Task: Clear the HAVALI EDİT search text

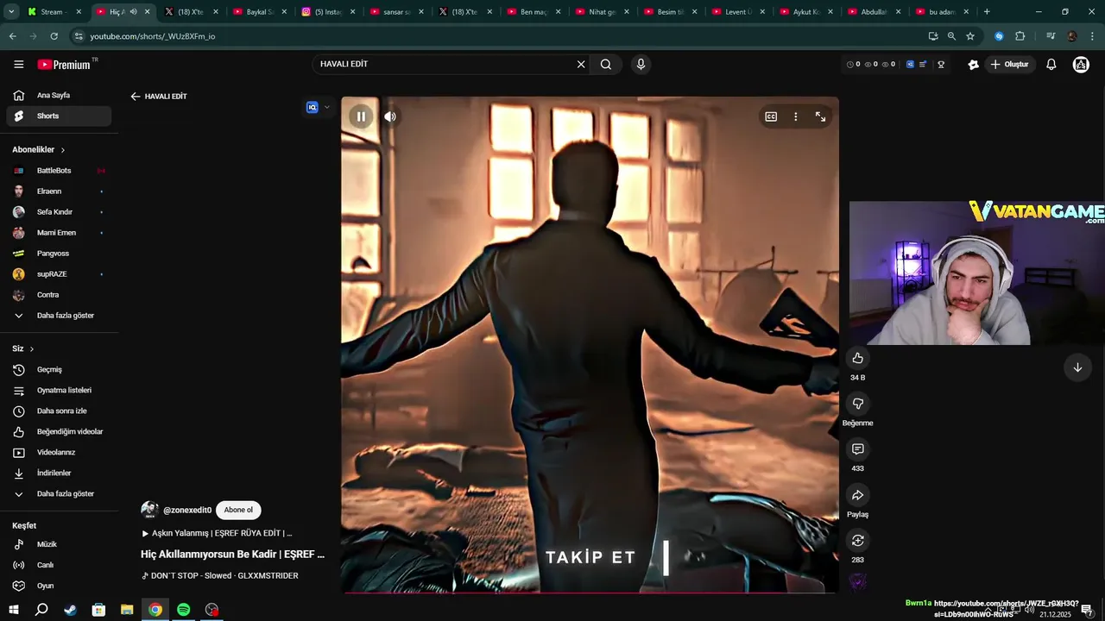Action: (x=581, y=64)
